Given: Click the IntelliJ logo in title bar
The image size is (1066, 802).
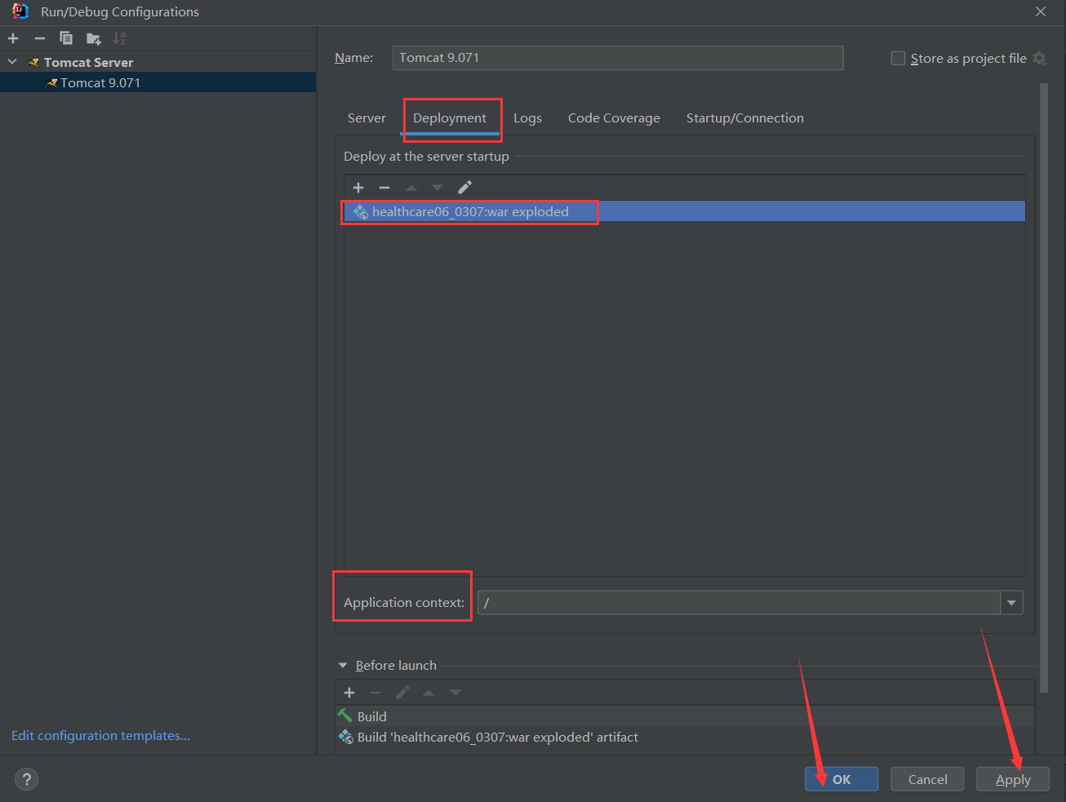Looking at the screenshot, I should coord(20,11).
